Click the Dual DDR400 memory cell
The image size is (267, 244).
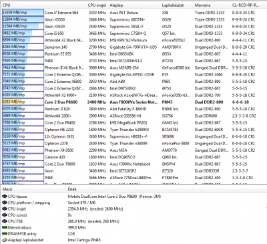pos(206,116)
